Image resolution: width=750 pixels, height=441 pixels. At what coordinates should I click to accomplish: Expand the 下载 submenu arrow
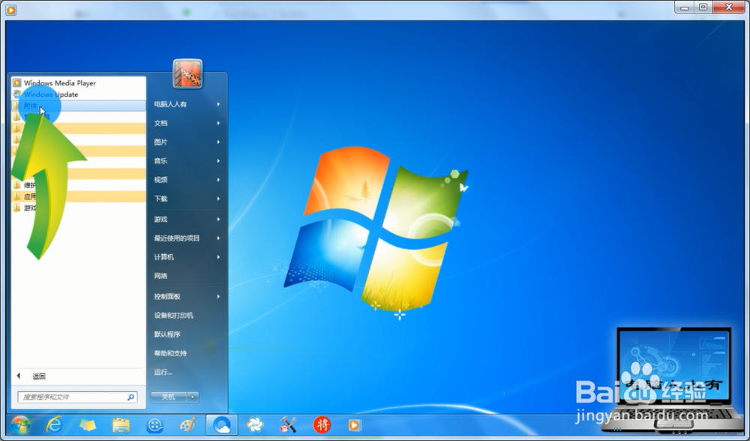(218, 199)
